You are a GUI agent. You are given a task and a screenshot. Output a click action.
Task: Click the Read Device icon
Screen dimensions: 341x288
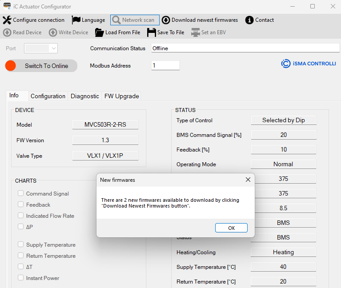(7, 32)
